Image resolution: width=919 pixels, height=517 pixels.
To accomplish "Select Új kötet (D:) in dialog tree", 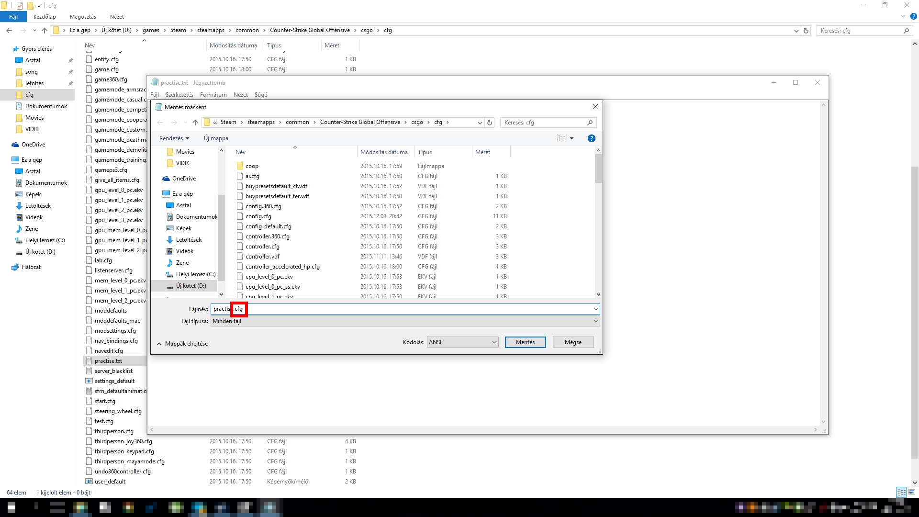I will 191,286.
